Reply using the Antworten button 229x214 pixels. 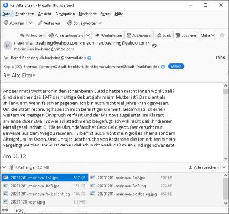coord(32,35)
